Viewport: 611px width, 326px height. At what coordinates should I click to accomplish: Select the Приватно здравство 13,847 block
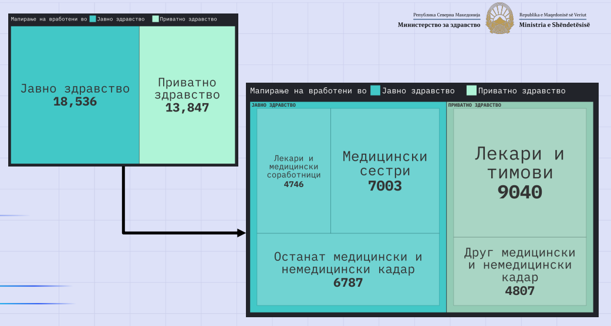187,95
